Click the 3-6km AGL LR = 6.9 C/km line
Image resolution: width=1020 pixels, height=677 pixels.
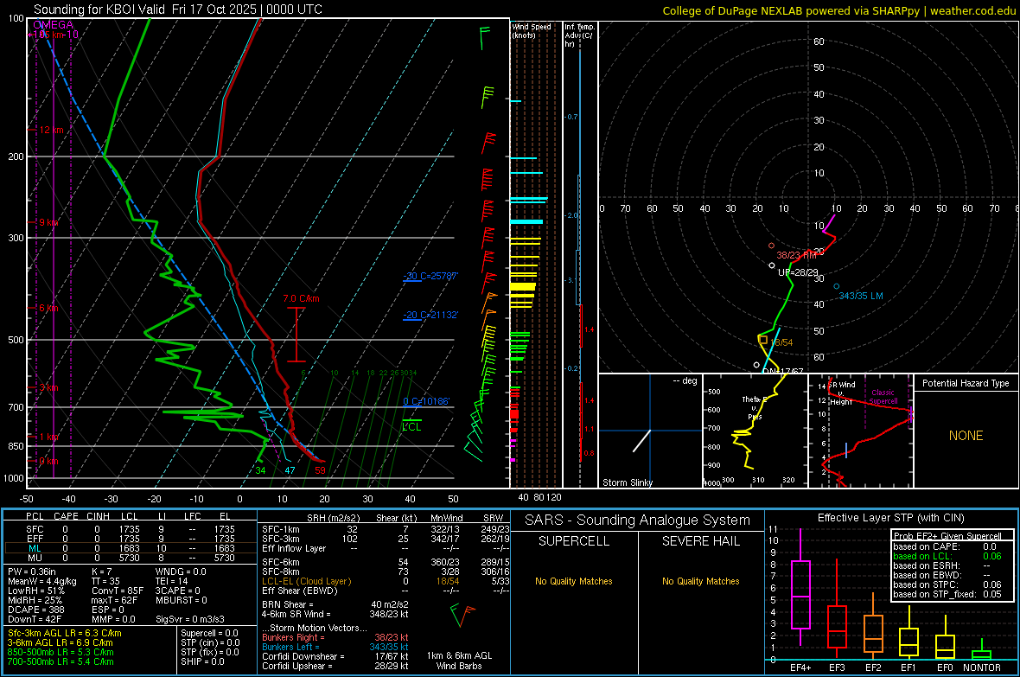pos(60,642)
